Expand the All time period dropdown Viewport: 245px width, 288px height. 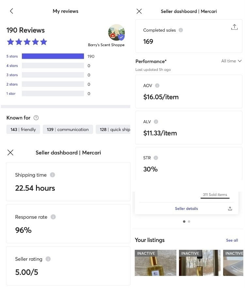point(231,61)
